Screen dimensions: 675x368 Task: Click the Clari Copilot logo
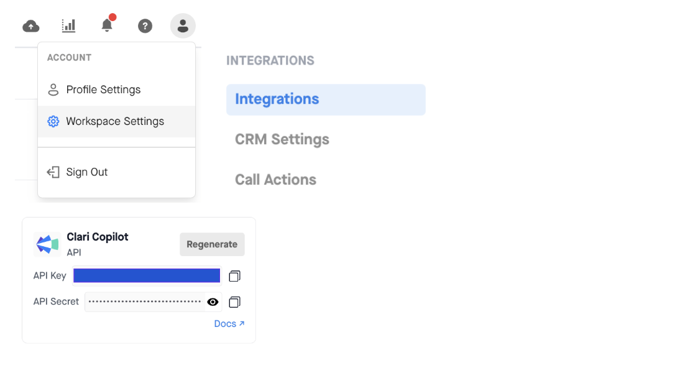(47, 244)
